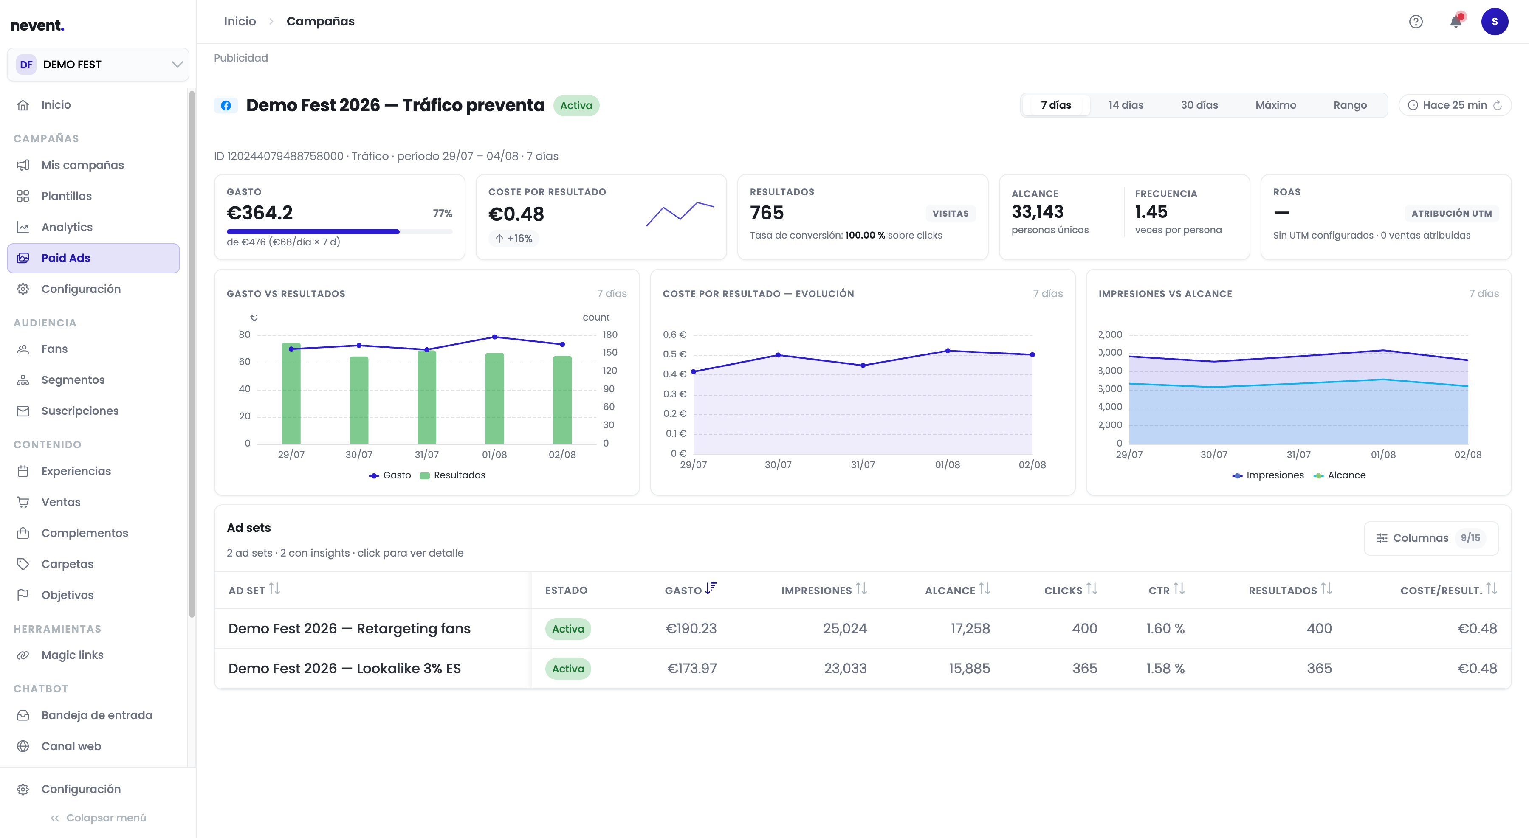Select the Máximo time range
The width and height of the screenshot is (1529, 838).
1275,106
